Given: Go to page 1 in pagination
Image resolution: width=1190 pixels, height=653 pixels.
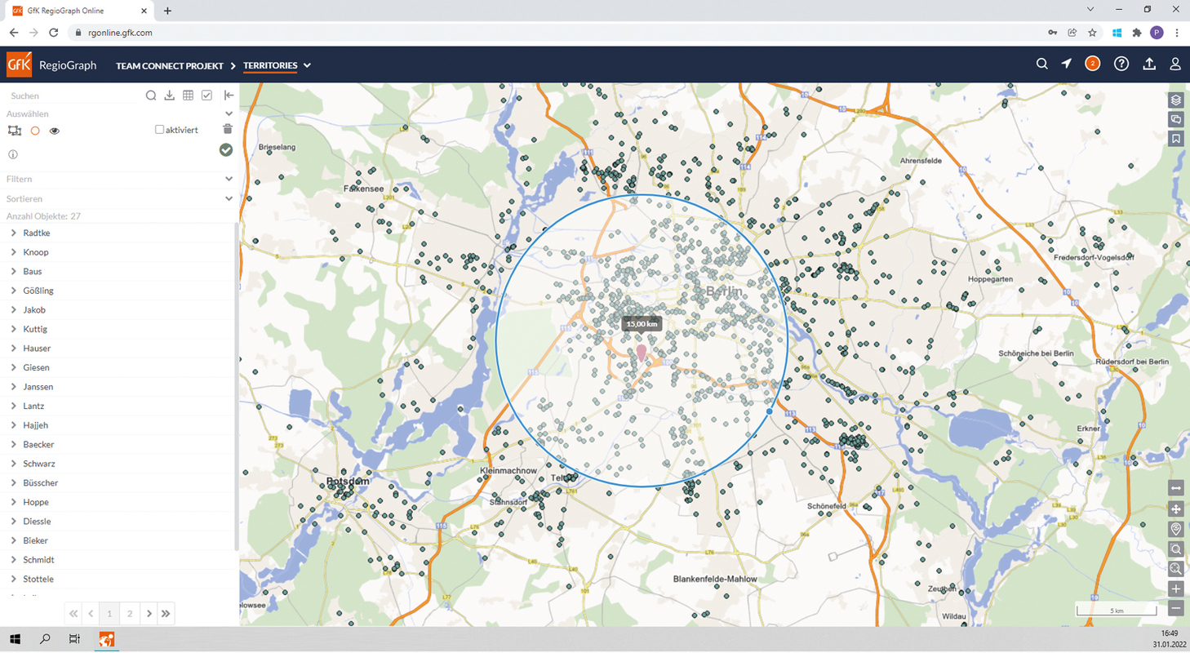Looking at the screenshot, I should pos(109,613).
